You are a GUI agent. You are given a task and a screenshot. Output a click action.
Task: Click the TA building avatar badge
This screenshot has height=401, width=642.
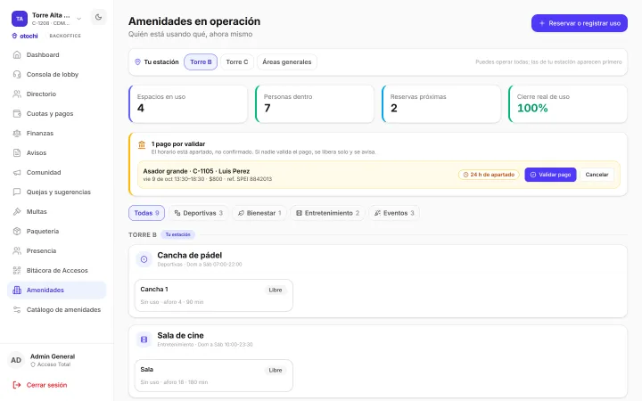(20, 19)
